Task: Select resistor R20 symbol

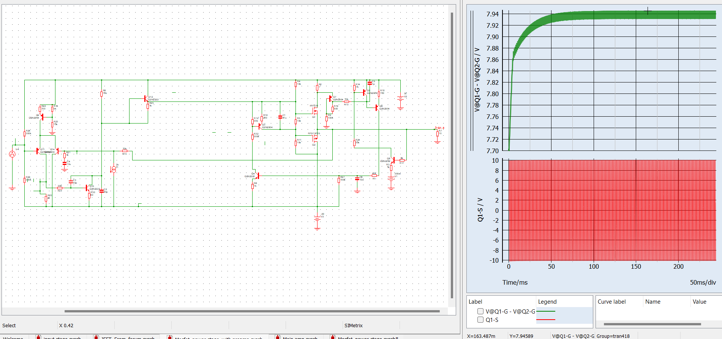Action: pyautogui.click(x=46, y=198)
